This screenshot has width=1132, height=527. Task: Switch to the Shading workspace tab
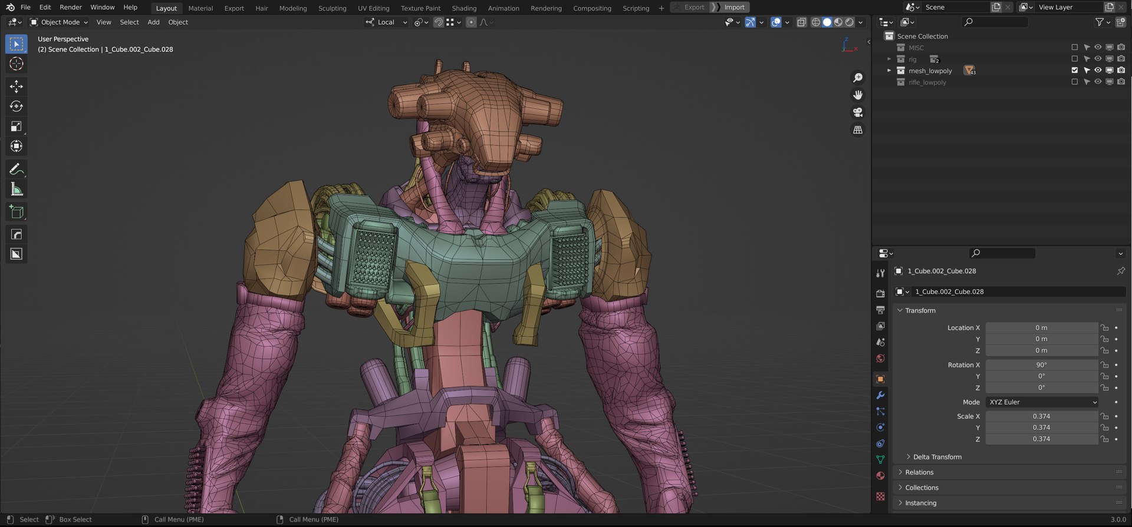(464, 8)
